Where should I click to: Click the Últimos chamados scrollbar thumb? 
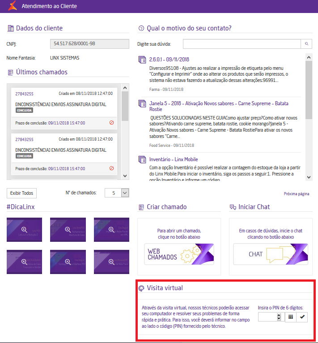click(125, 106)
